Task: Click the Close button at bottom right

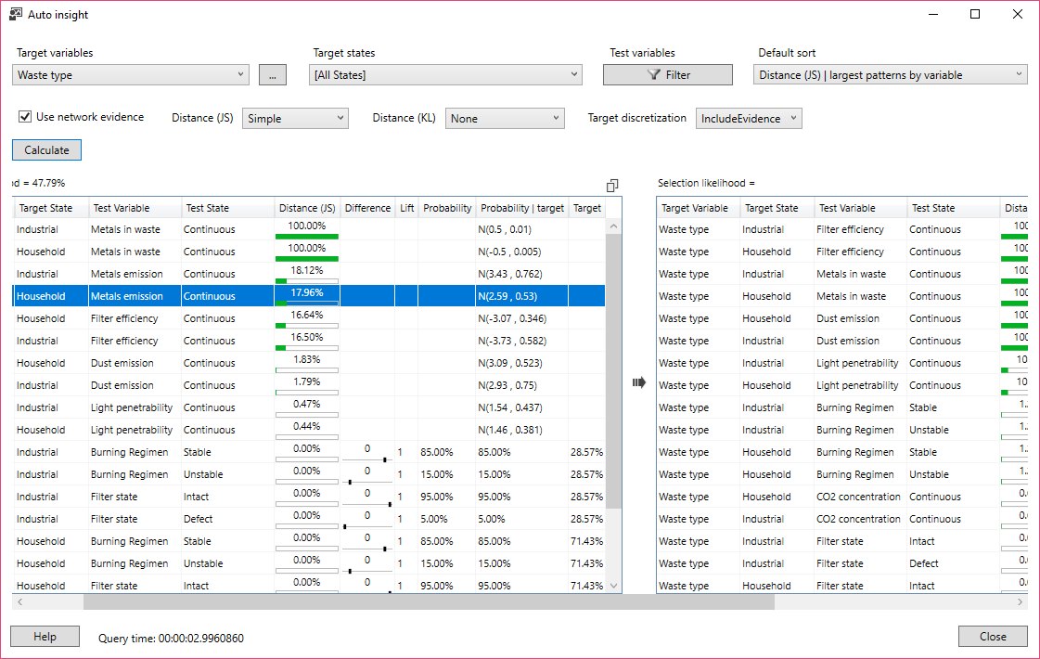Action: [993, 637]
